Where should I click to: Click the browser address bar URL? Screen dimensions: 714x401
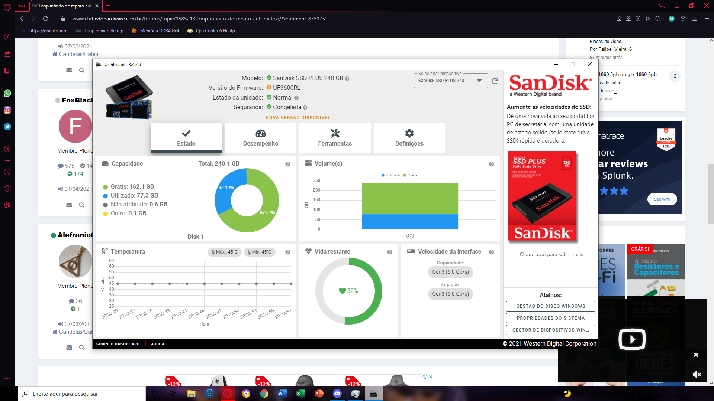(200, 19)
